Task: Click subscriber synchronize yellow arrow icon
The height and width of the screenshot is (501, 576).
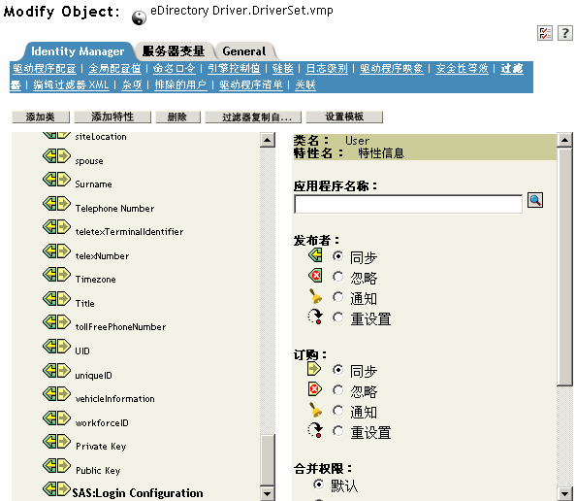Action: [314, 369]
